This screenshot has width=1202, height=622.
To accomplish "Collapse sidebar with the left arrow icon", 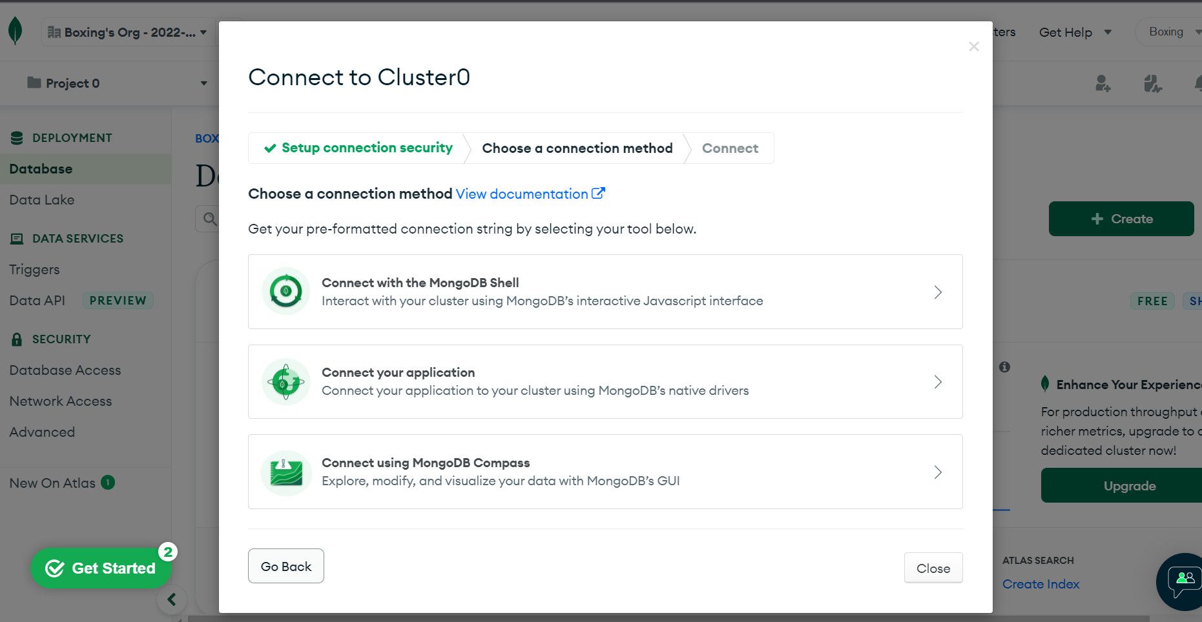I will [172, 599].
